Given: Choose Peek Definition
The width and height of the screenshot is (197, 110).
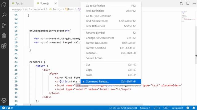Looking at the screenshot, I should 111,11.
